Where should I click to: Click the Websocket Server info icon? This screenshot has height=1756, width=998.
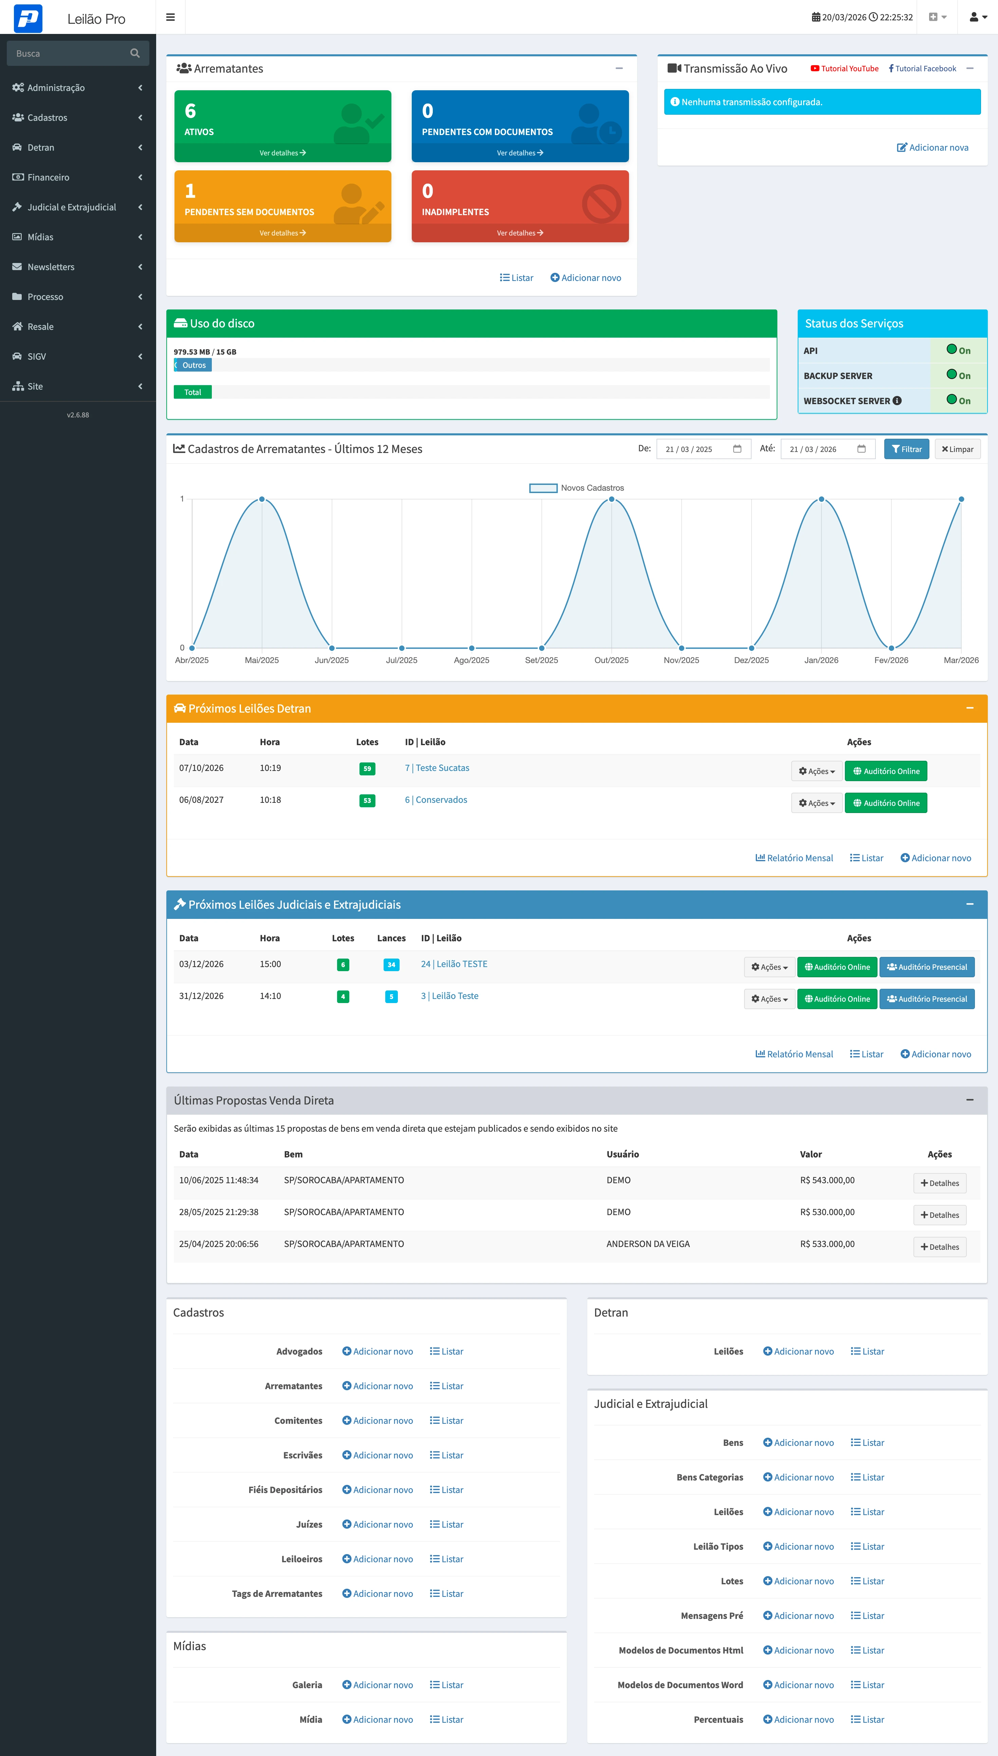[x=897, y=400]
